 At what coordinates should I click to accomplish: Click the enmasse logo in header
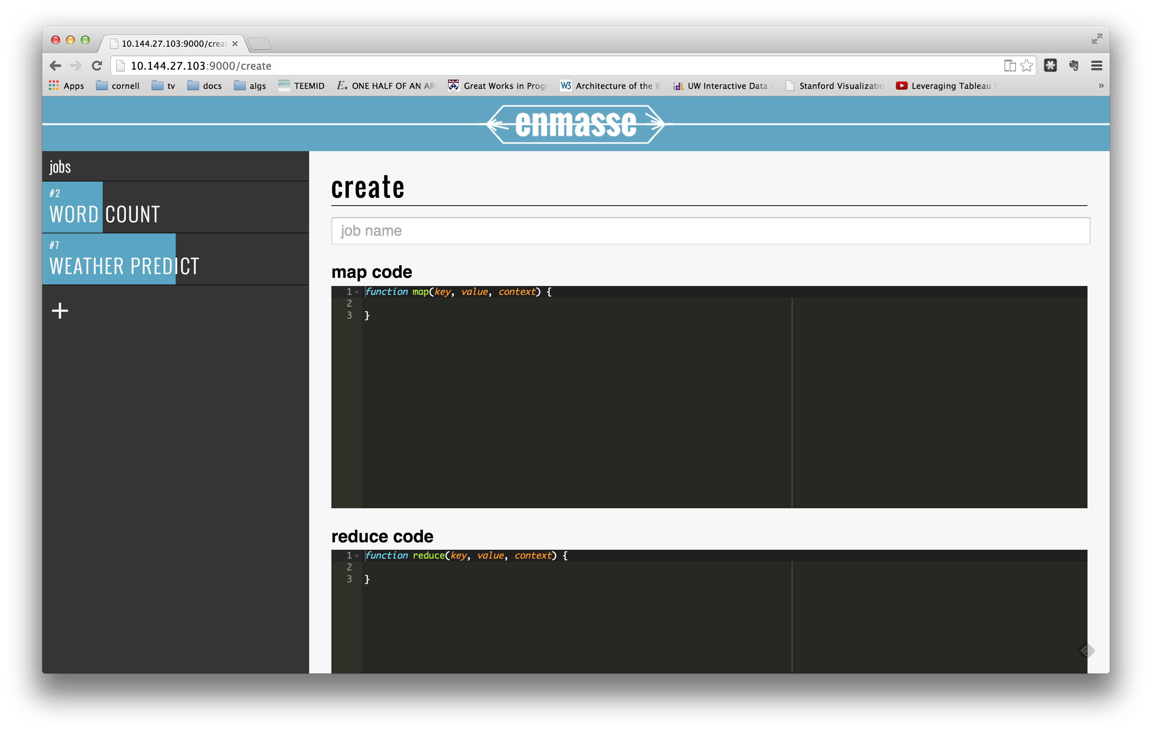576,124
